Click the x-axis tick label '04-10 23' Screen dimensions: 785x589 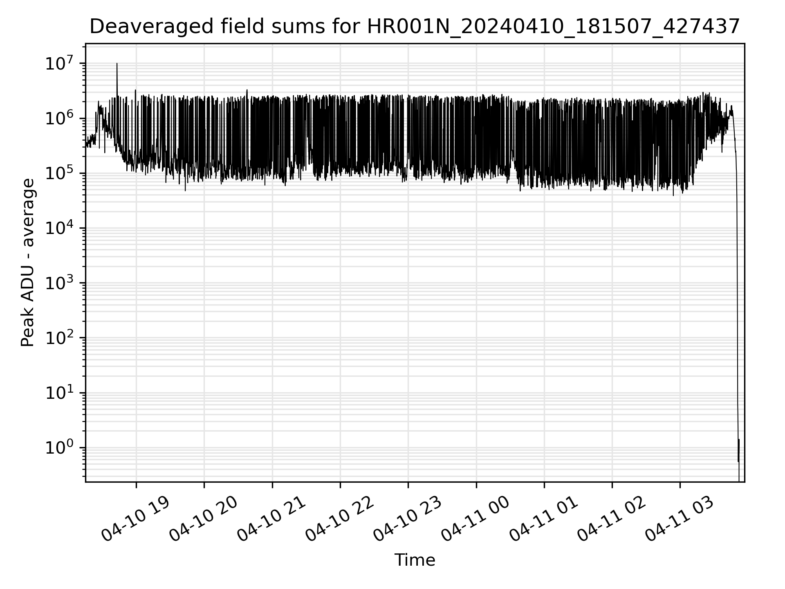(408, 519)
